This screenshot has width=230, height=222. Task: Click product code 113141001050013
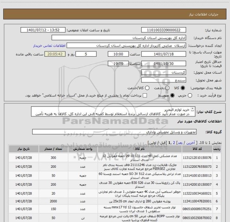point(197,176)
